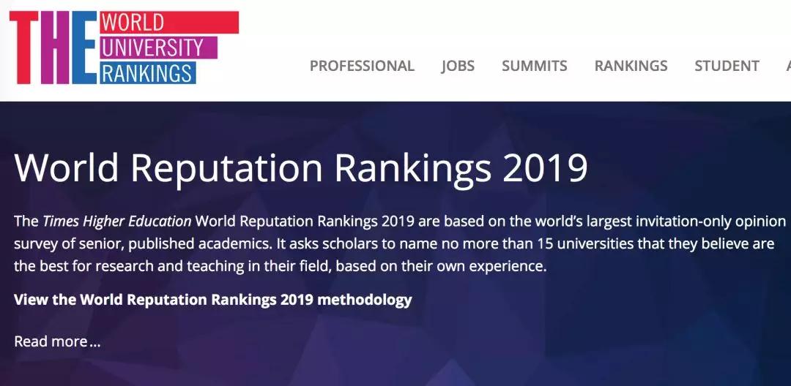Click the red WORLD bar in the logo

tap(169, 23)
